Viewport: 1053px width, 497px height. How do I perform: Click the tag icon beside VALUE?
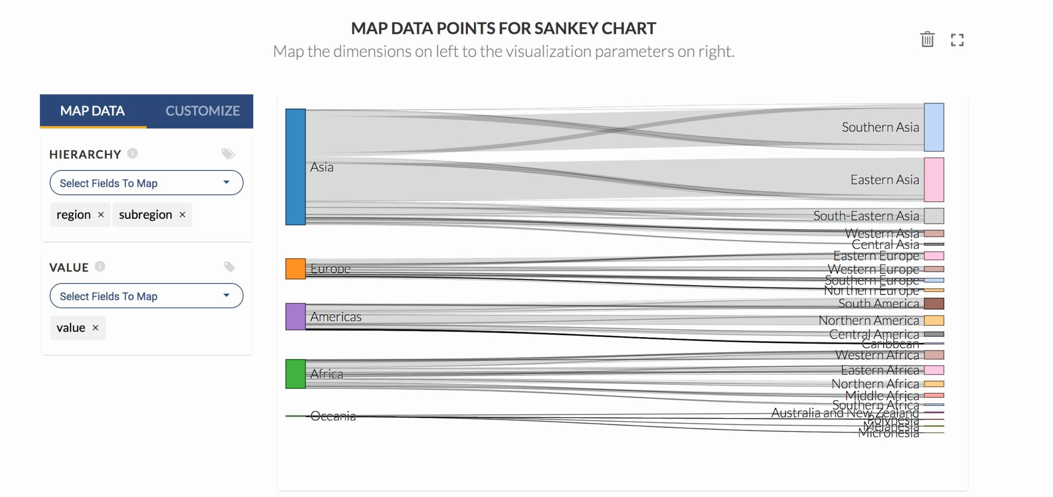[228, 267]
